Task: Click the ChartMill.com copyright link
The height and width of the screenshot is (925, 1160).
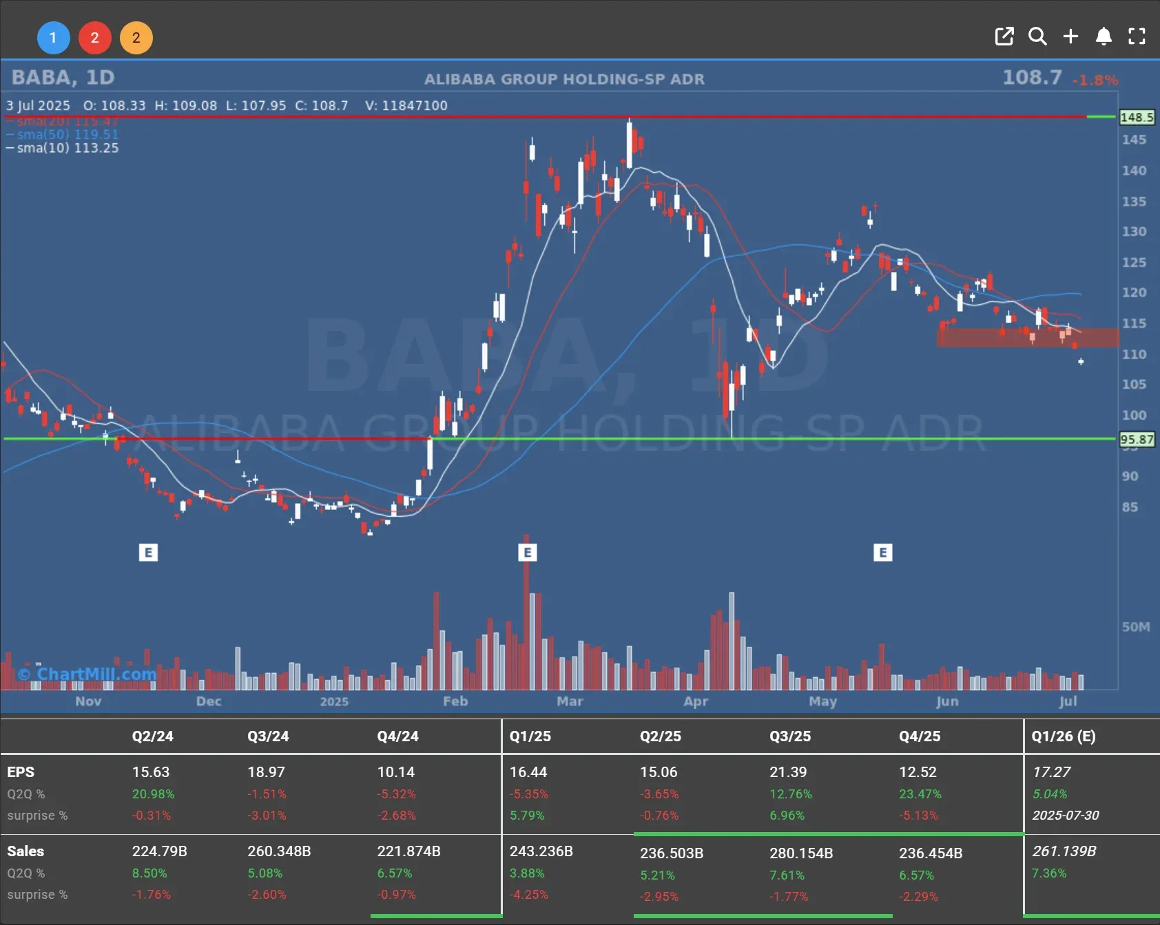Action: click(87, 674)
